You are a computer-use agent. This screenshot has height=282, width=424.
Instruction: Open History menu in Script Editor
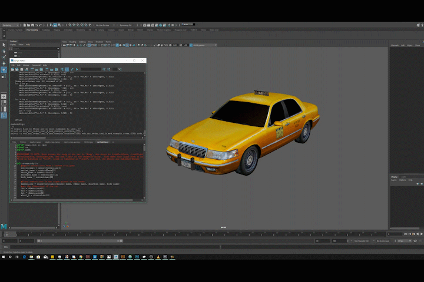click(x=26, y=65)
